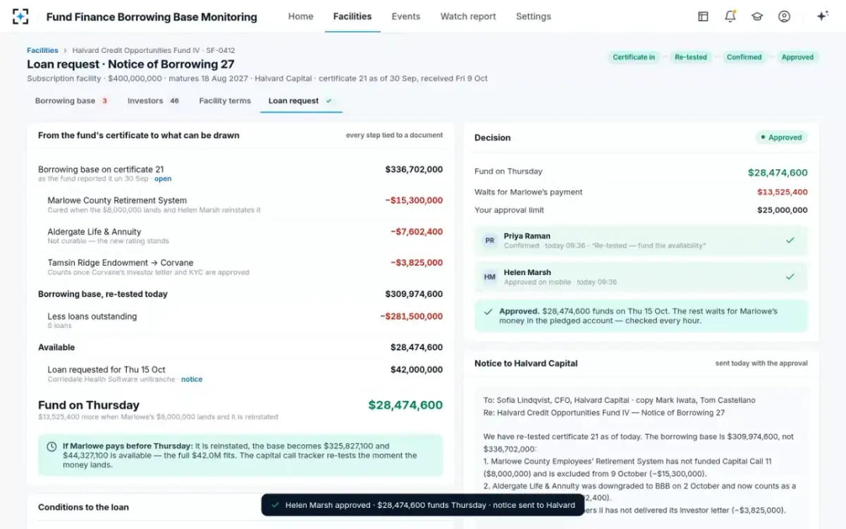
Task: Click the app logo icon
Action: point(20,16)
